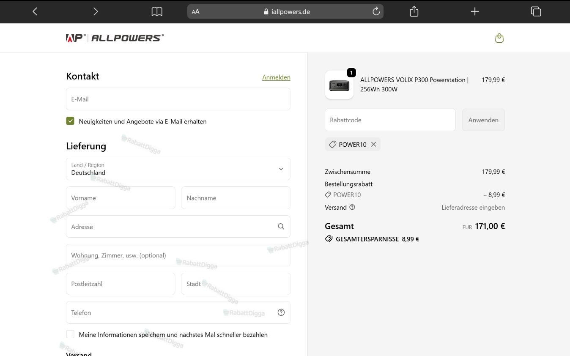Open the Safari share sheet icon
Image resolution: width=570 pixels, height=356 pixels.
(x=414, y=11)
